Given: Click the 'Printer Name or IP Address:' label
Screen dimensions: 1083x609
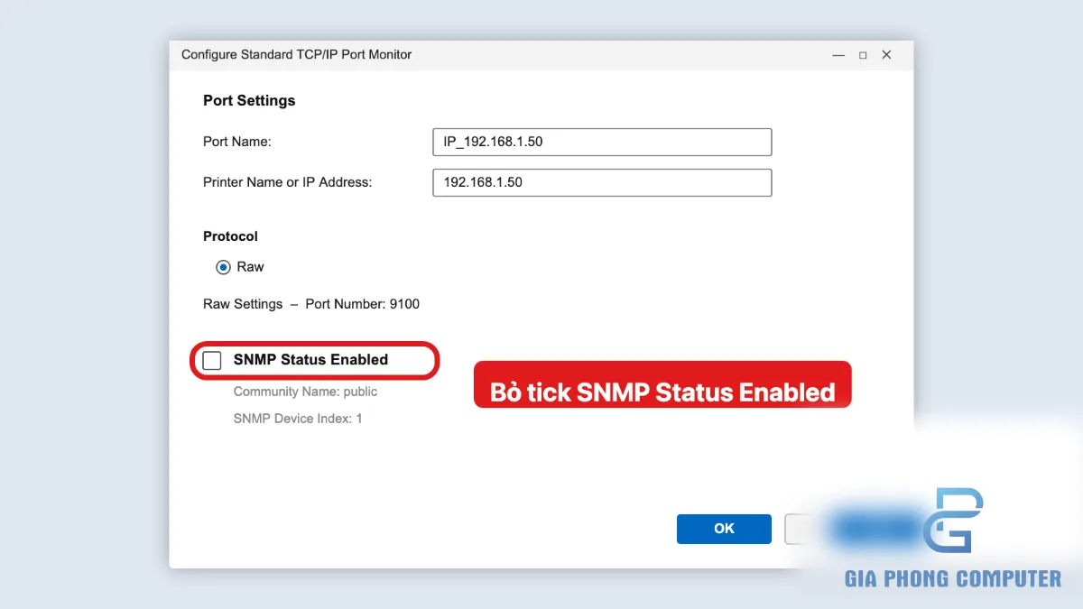Looking at the screenshot, I should click(287, 182).
